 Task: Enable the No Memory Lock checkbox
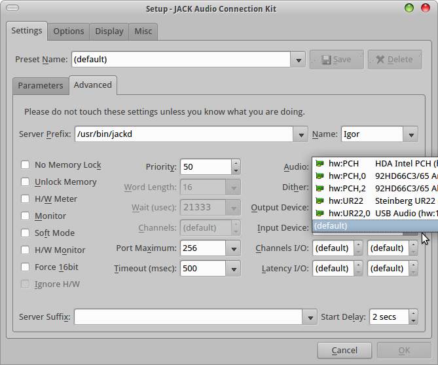click(x=25, y=164)
